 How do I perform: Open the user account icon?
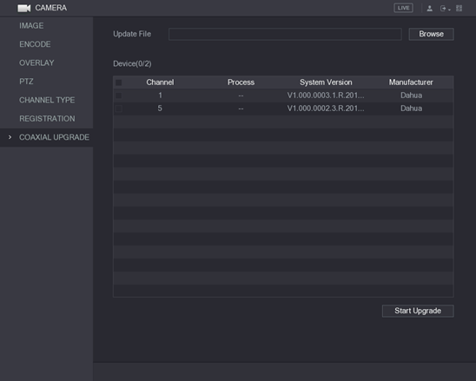tap(430, 9)
